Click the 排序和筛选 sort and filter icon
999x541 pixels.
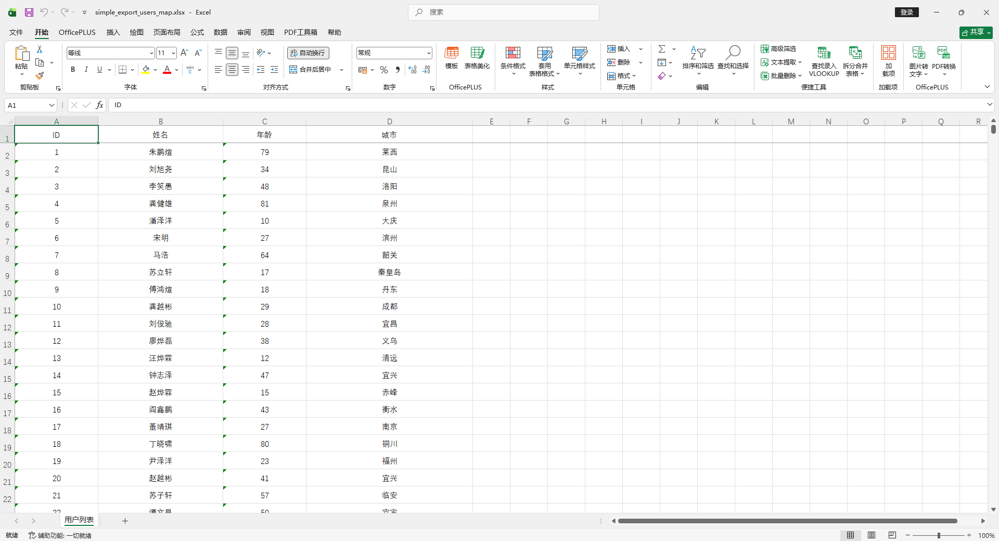(698, 53)
